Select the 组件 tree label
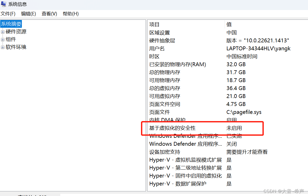308x196 pixels. point(11,39)
